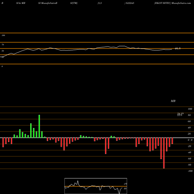
Task: Click the MR axis label 40
Action: [x=189, y=128]
